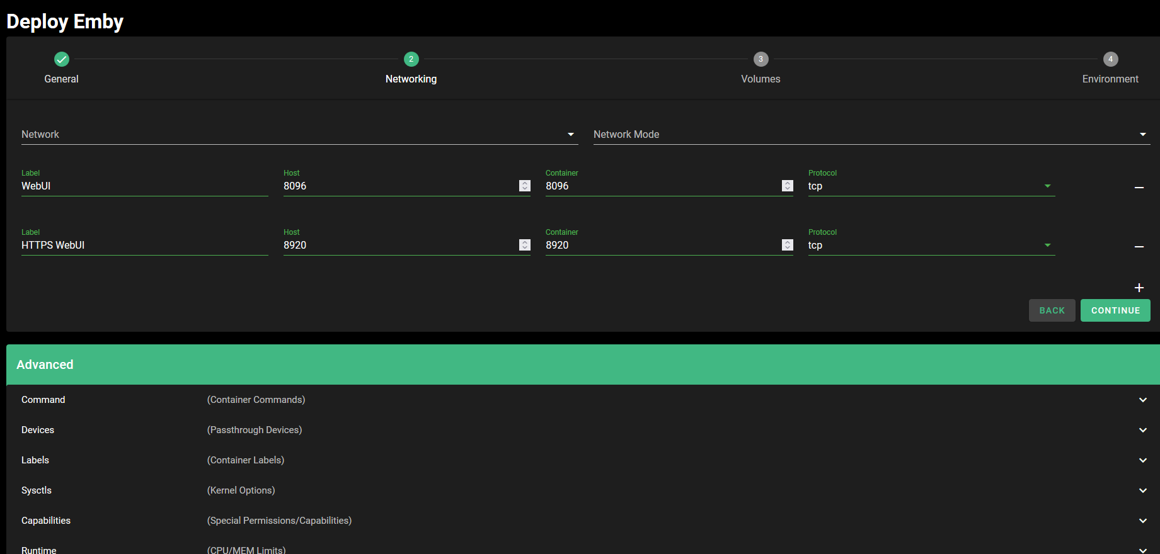The height and width of the screenshot is (554, 1160).
Task: Expand the Devices section chevron
Action: (x=1142, y=430)
